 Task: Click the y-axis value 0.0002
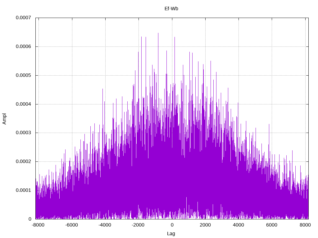point(24,161)
